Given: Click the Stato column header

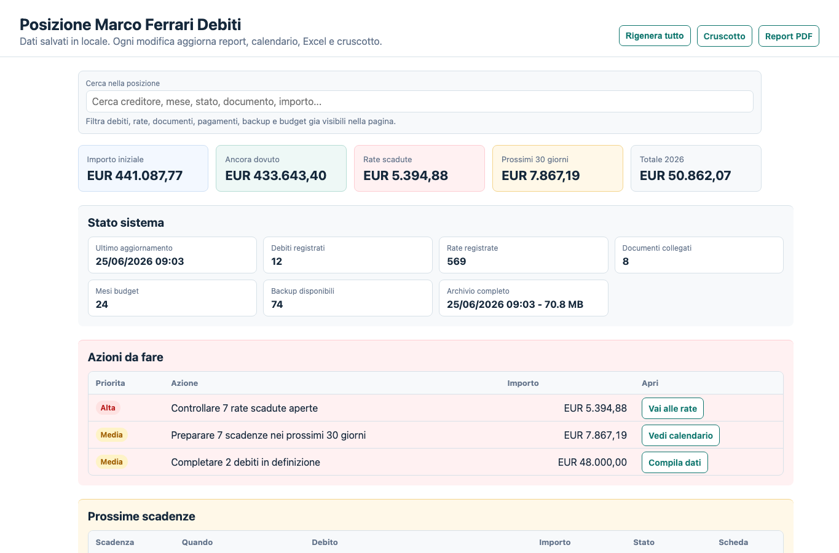Looking at the screenshot, I should (644, 542).
